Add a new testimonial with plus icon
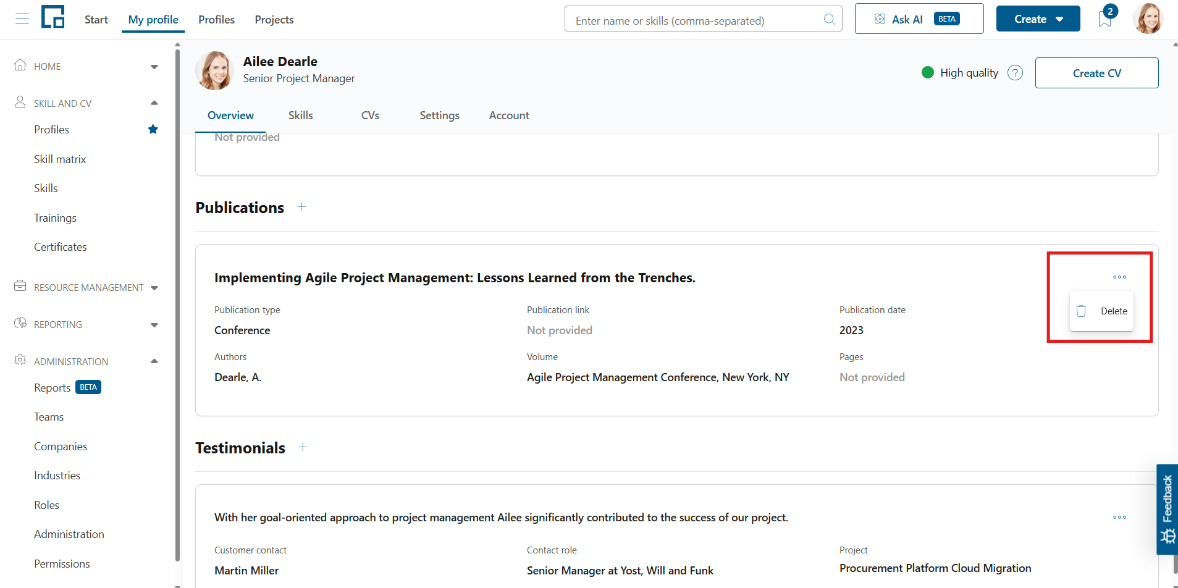This screenshot has width=1178, height=588. click(303, 447)
